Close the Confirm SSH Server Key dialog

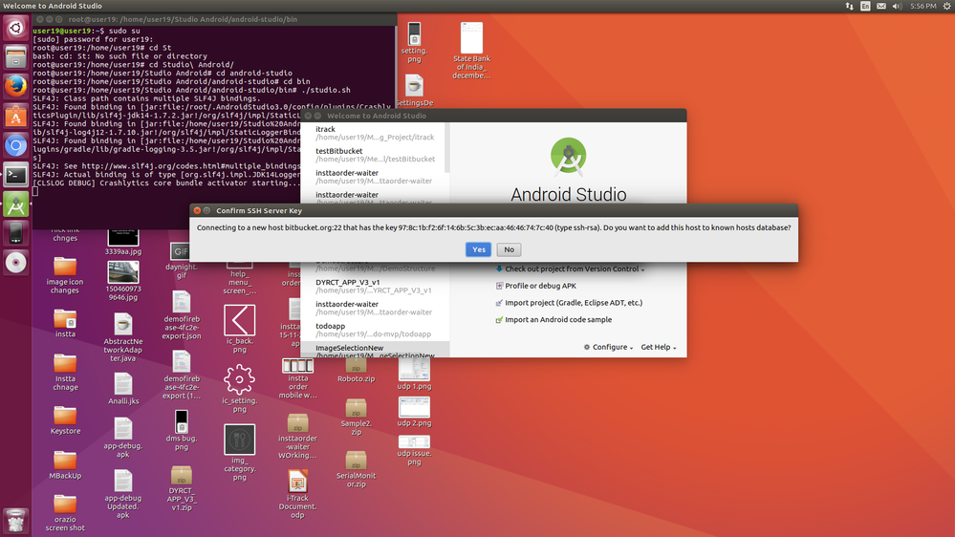point(197,210)
